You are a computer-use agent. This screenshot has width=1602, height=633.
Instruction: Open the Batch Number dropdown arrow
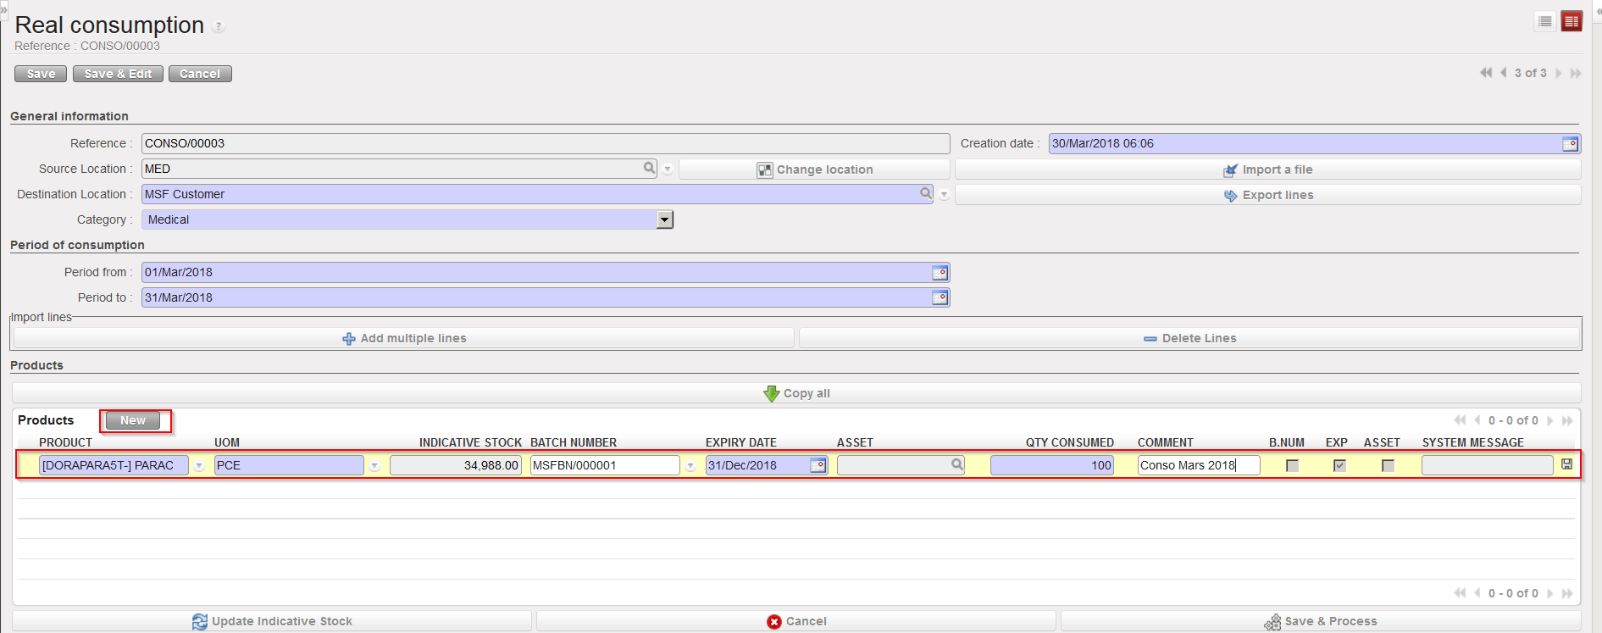click(690, 466)
